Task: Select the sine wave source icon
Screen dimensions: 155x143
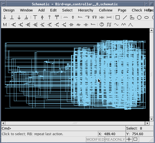Action: point(116,25)
